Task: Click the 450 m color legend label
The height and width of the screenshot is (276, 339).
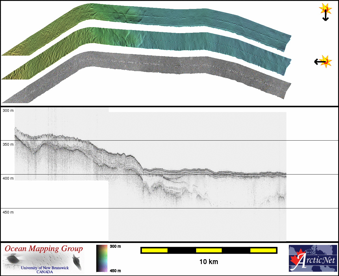Action: click(115, 271)
